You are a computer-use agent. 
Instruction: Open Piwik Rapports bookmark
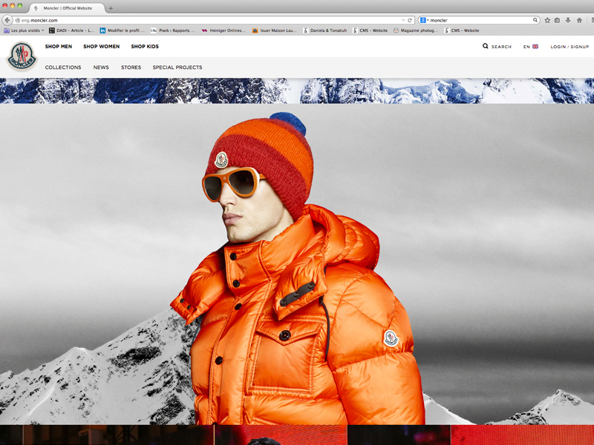[173, 30]
